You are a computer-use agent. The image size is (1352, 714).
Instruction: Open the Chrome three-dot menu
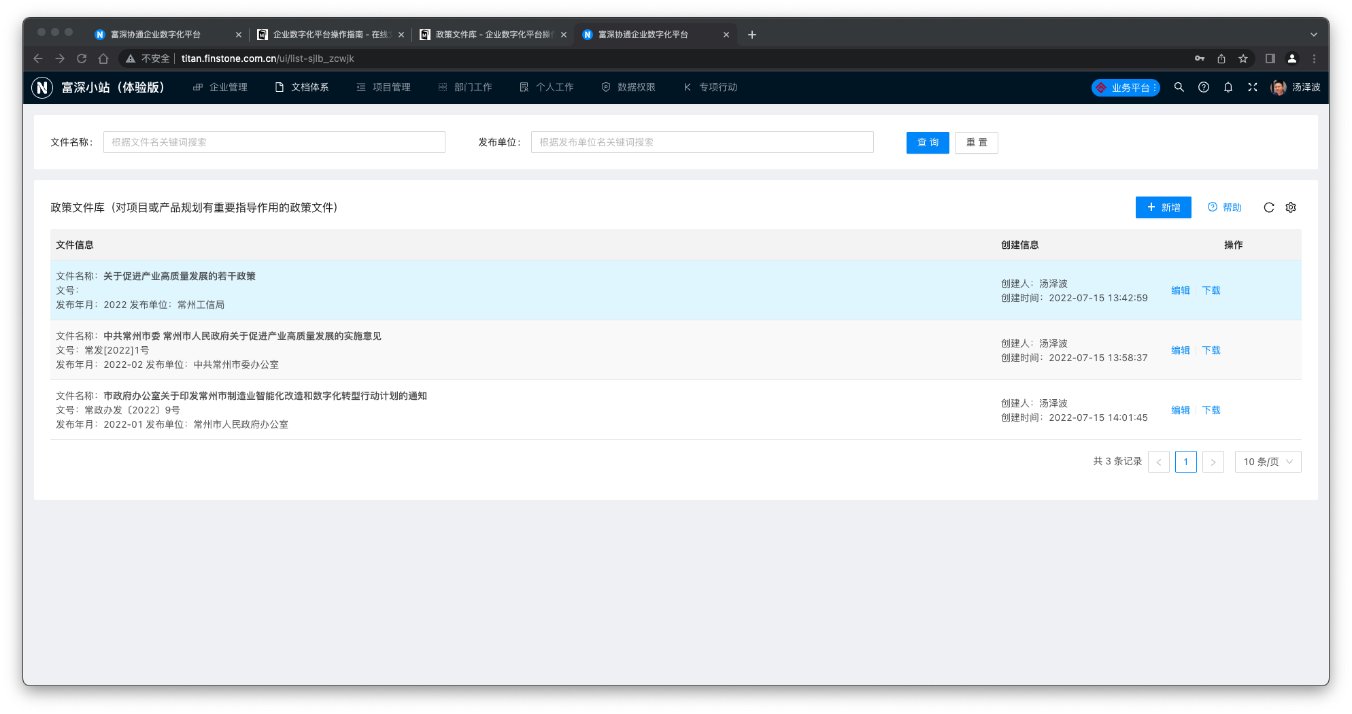pos(1314,58)
